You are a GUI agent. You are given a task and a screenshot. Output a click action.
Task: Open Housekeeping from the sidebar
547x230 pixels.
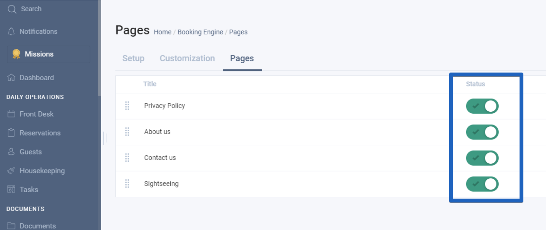click(42, 171)
